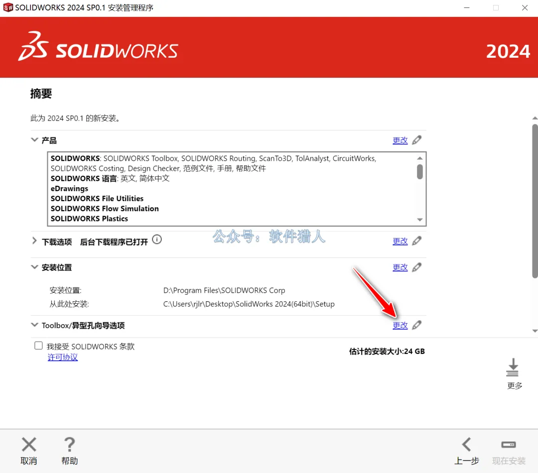538x473 pixels.
Task: Accept the SOLIDWORKS terms checkbox
Action: (38, 346)
